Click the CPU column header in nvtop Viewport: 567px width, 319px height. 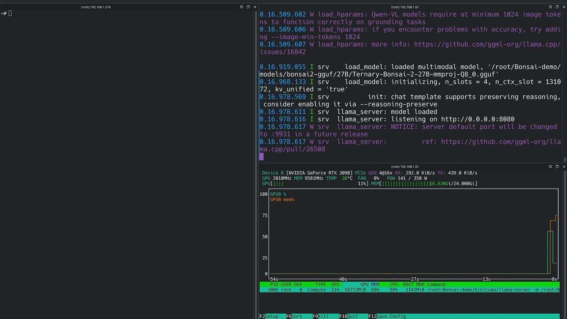coord(394,285)
